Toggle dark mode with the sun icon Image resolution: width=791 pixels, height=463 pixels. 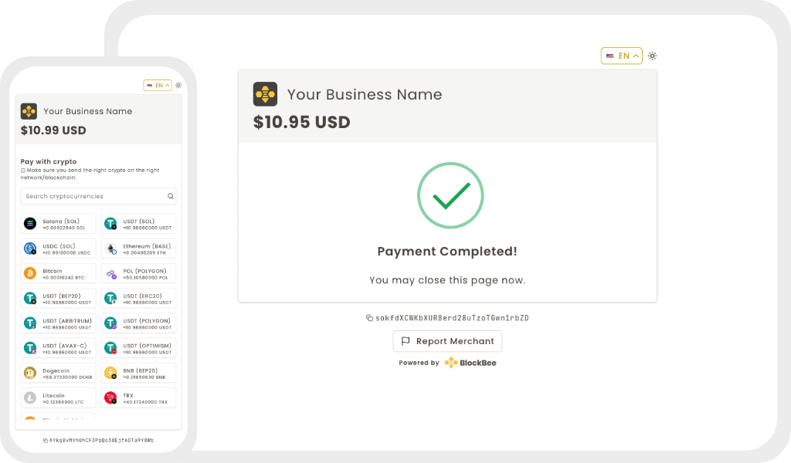pyautogui.click(x=652, y=56)
